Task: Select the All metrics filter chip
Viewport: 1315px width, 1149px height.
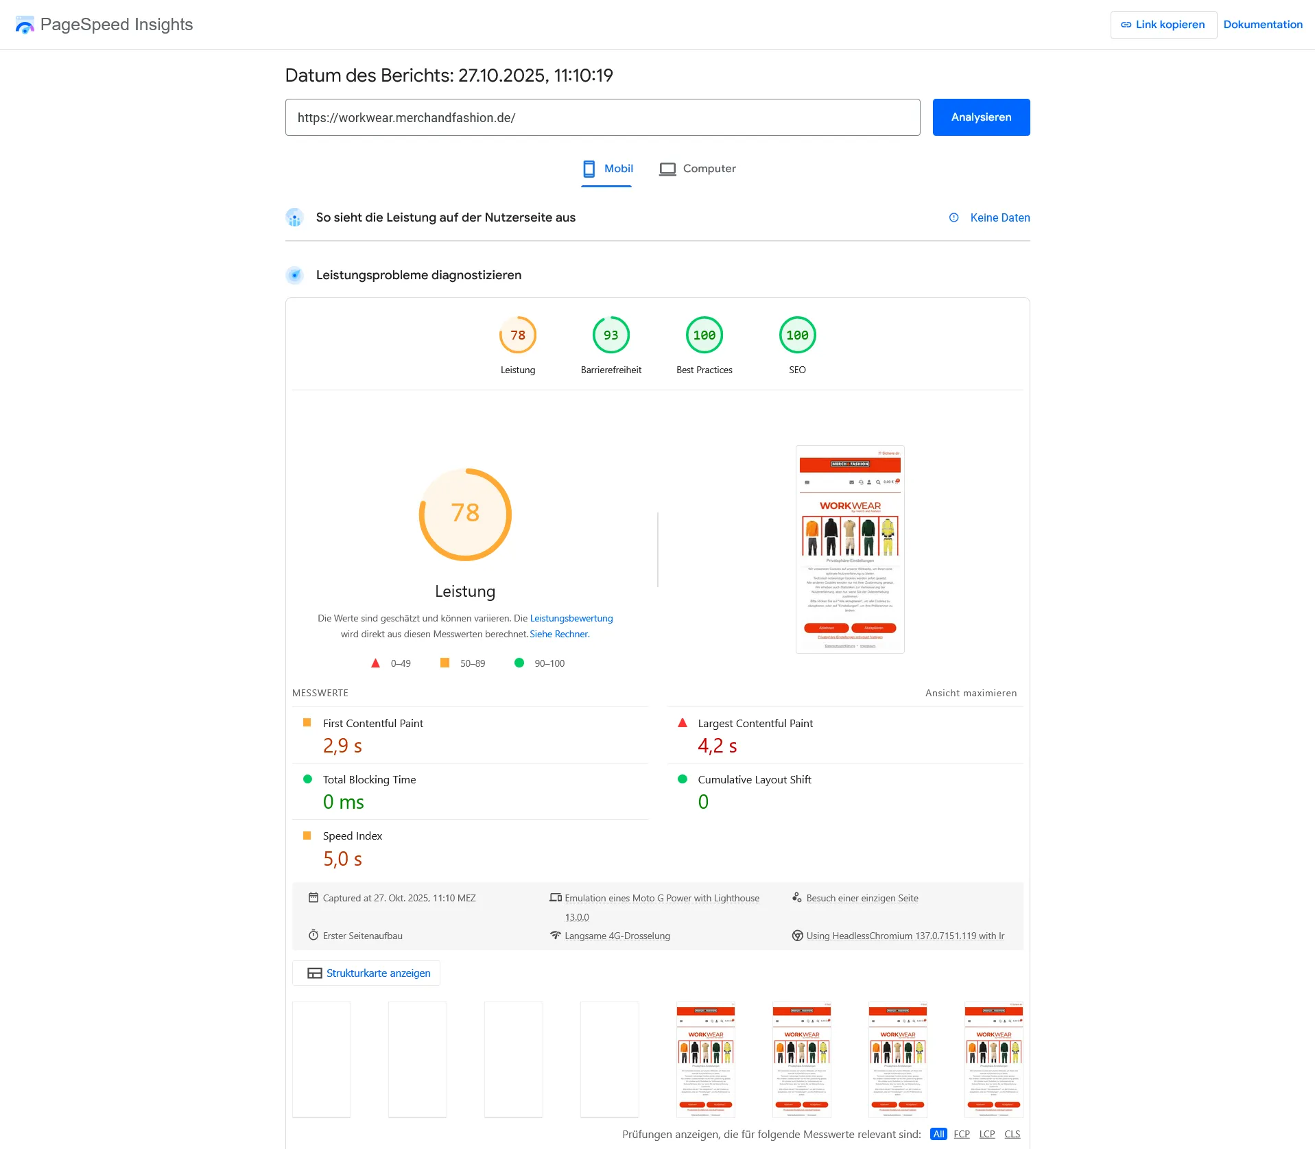Action: click(938, 1134)
